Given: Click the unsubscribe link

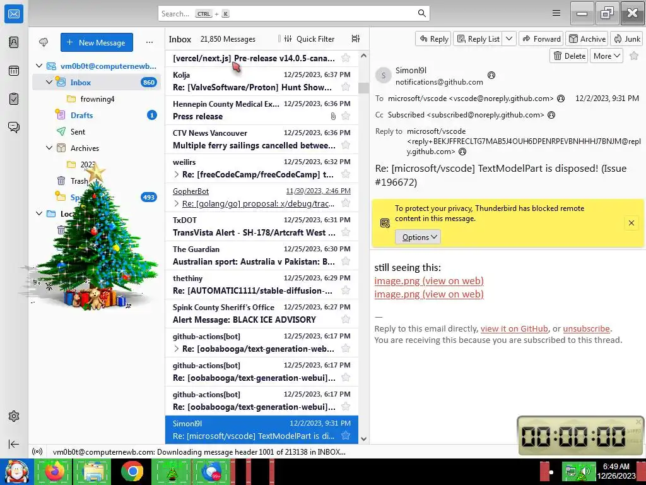Looking at the screenshot, I should [x=586, y=328].
